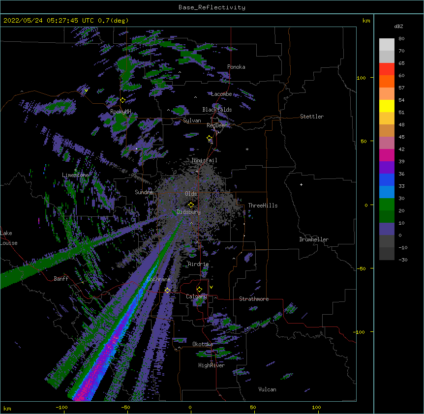
Task: Click the Strathmore town label
Action: (x=254, y=299)
